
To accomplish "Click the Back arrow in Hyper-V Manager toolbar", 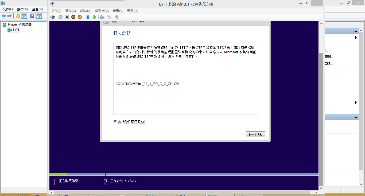I will (x=3, y=16).
